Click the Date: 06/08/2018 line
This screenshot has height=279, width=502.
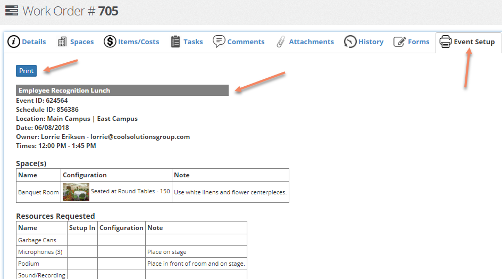(x=43, y=128)
